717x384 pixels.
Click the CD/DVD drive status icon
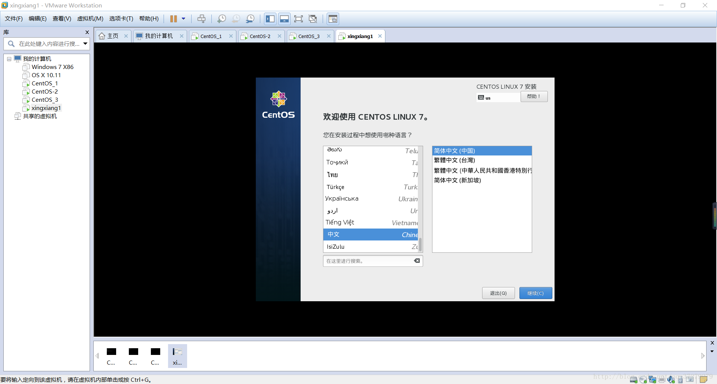pyautogui.click(x=643, y=380)
